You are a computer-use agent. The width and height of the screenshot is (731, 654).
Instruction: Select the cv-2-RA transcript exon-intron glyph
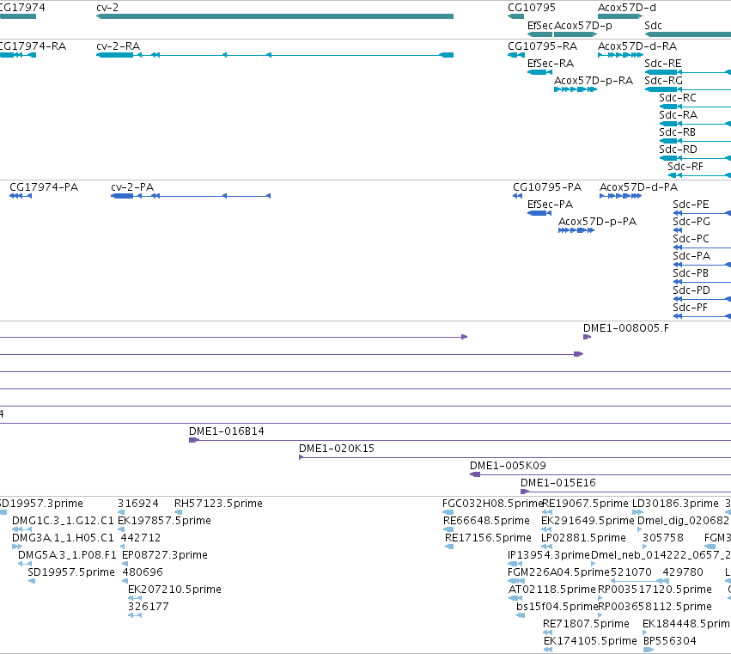(275, 55)
